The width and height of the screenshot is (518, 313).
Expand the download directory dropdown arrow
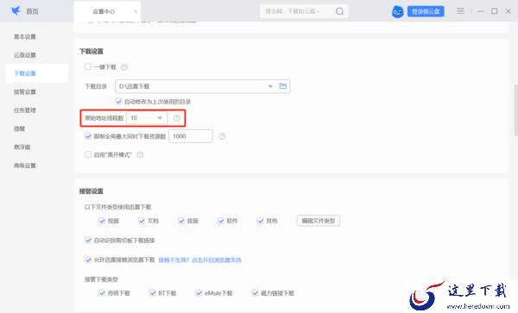click(x=270, y=86)
